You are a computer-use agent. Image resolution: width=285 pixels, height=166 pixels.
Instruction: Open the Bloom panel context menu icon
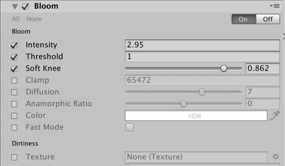[274, 6]
